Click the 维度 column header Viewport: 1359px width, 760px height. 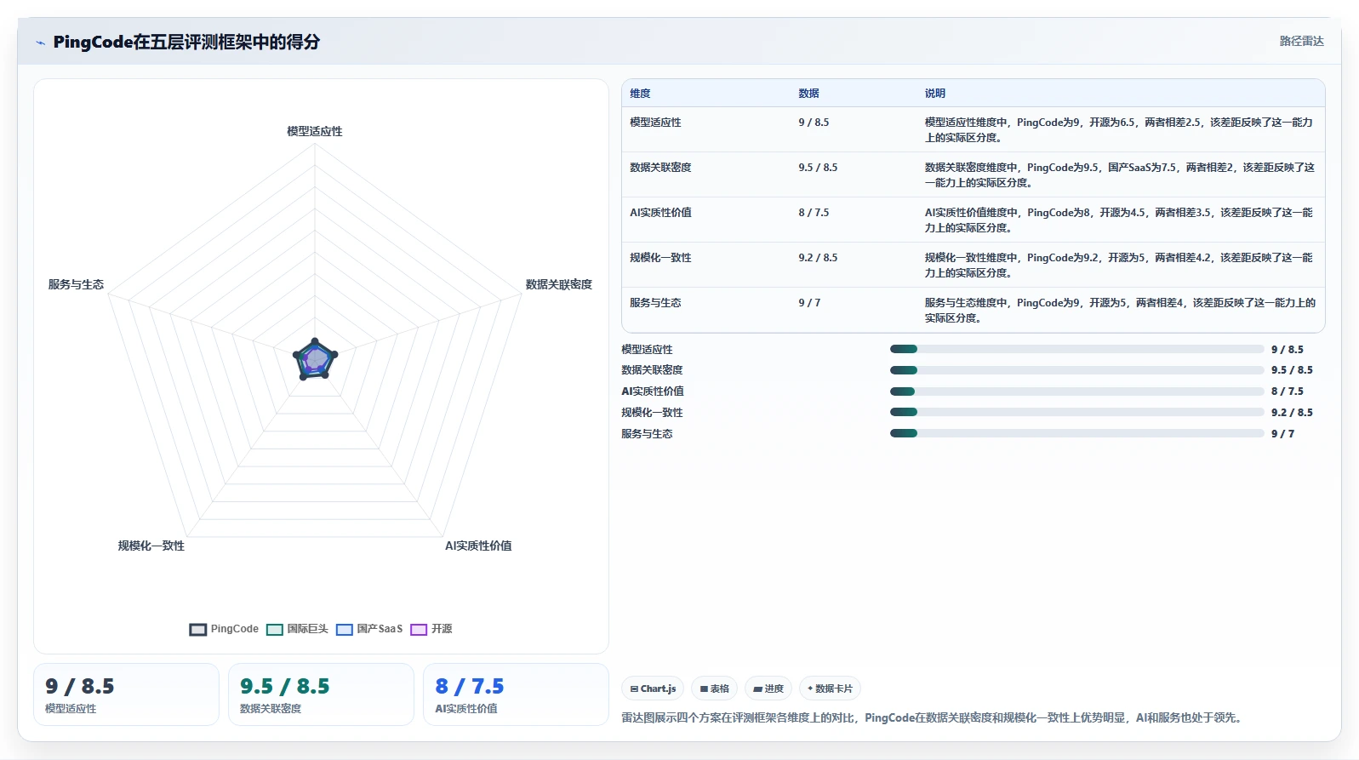pyautogui.click(x=640, y=94)
